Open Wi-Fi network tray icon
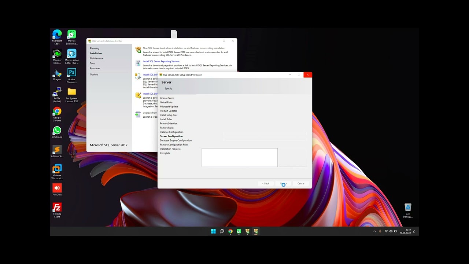This screenshot has width=469, height=264. (386, 231)
